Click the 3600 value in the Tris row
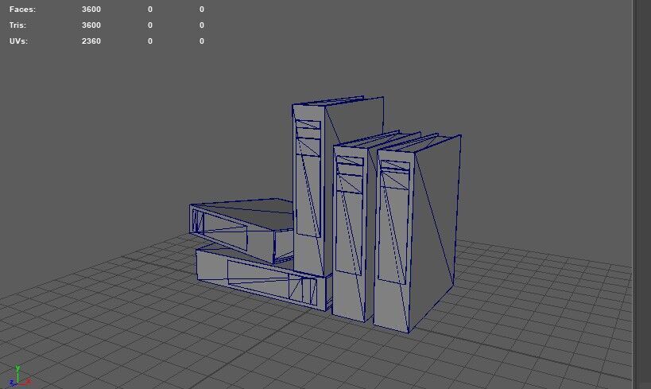The width and height of the screenshot is (651, 389). click(91, 25)
